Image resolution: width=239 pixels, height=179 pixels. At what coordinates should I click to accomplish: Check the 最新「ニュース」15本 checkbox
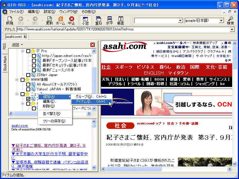coord(34,70)
